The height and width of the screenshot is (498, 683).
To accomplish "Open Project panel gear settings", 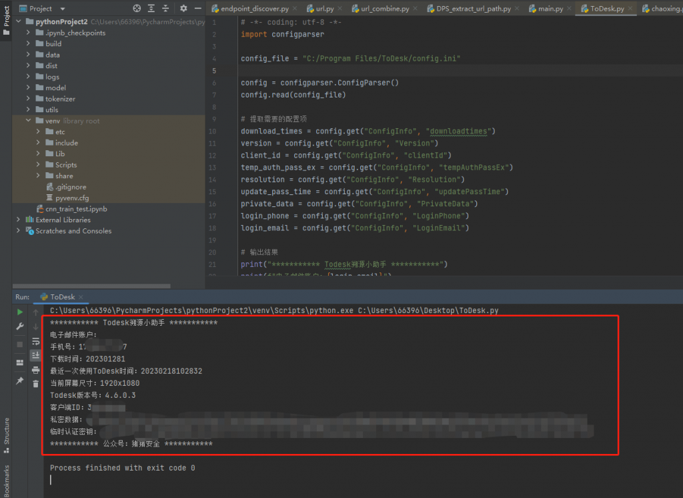I will tap(183, 9).
